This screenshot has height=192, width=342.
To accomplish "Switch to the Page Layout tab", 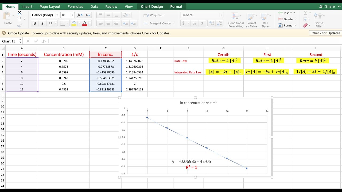I will tap(50, 6).
